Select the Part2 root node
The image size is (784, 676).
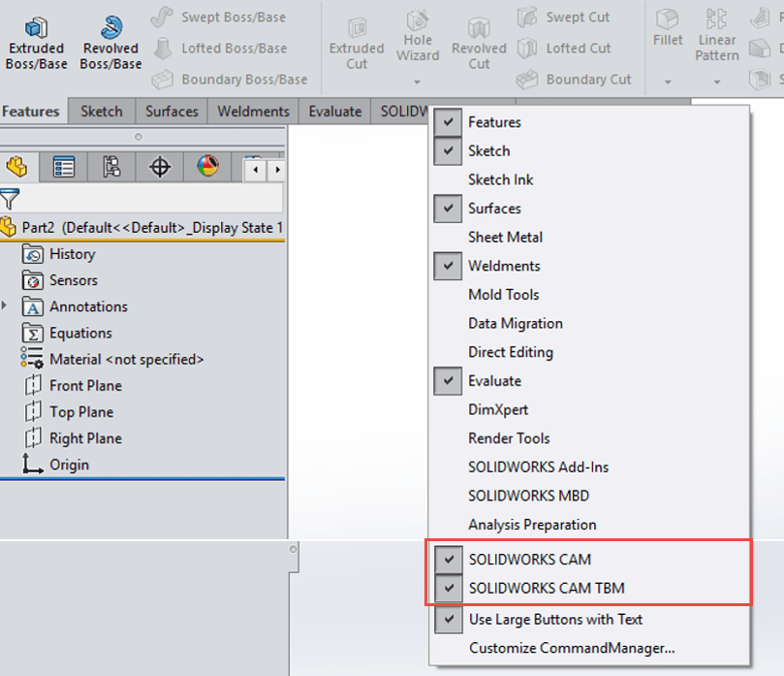[142, 228]
